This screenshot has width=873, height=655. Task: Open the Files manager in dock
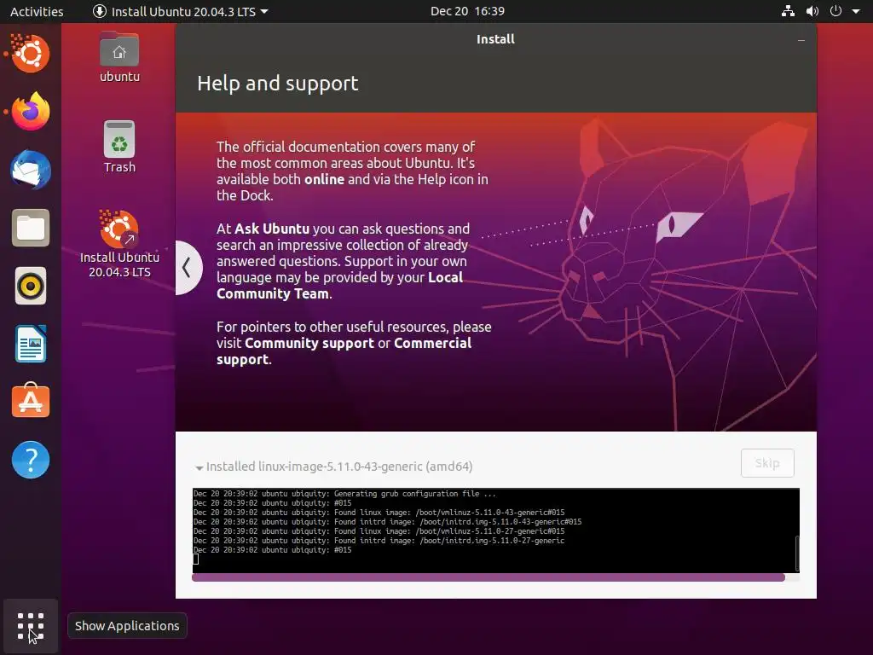(x=31, y=228)
